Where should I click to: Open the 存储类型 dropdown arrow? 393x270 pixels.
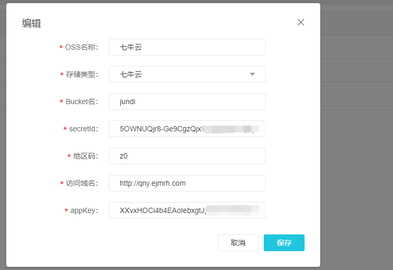click(x=252, y=74)
